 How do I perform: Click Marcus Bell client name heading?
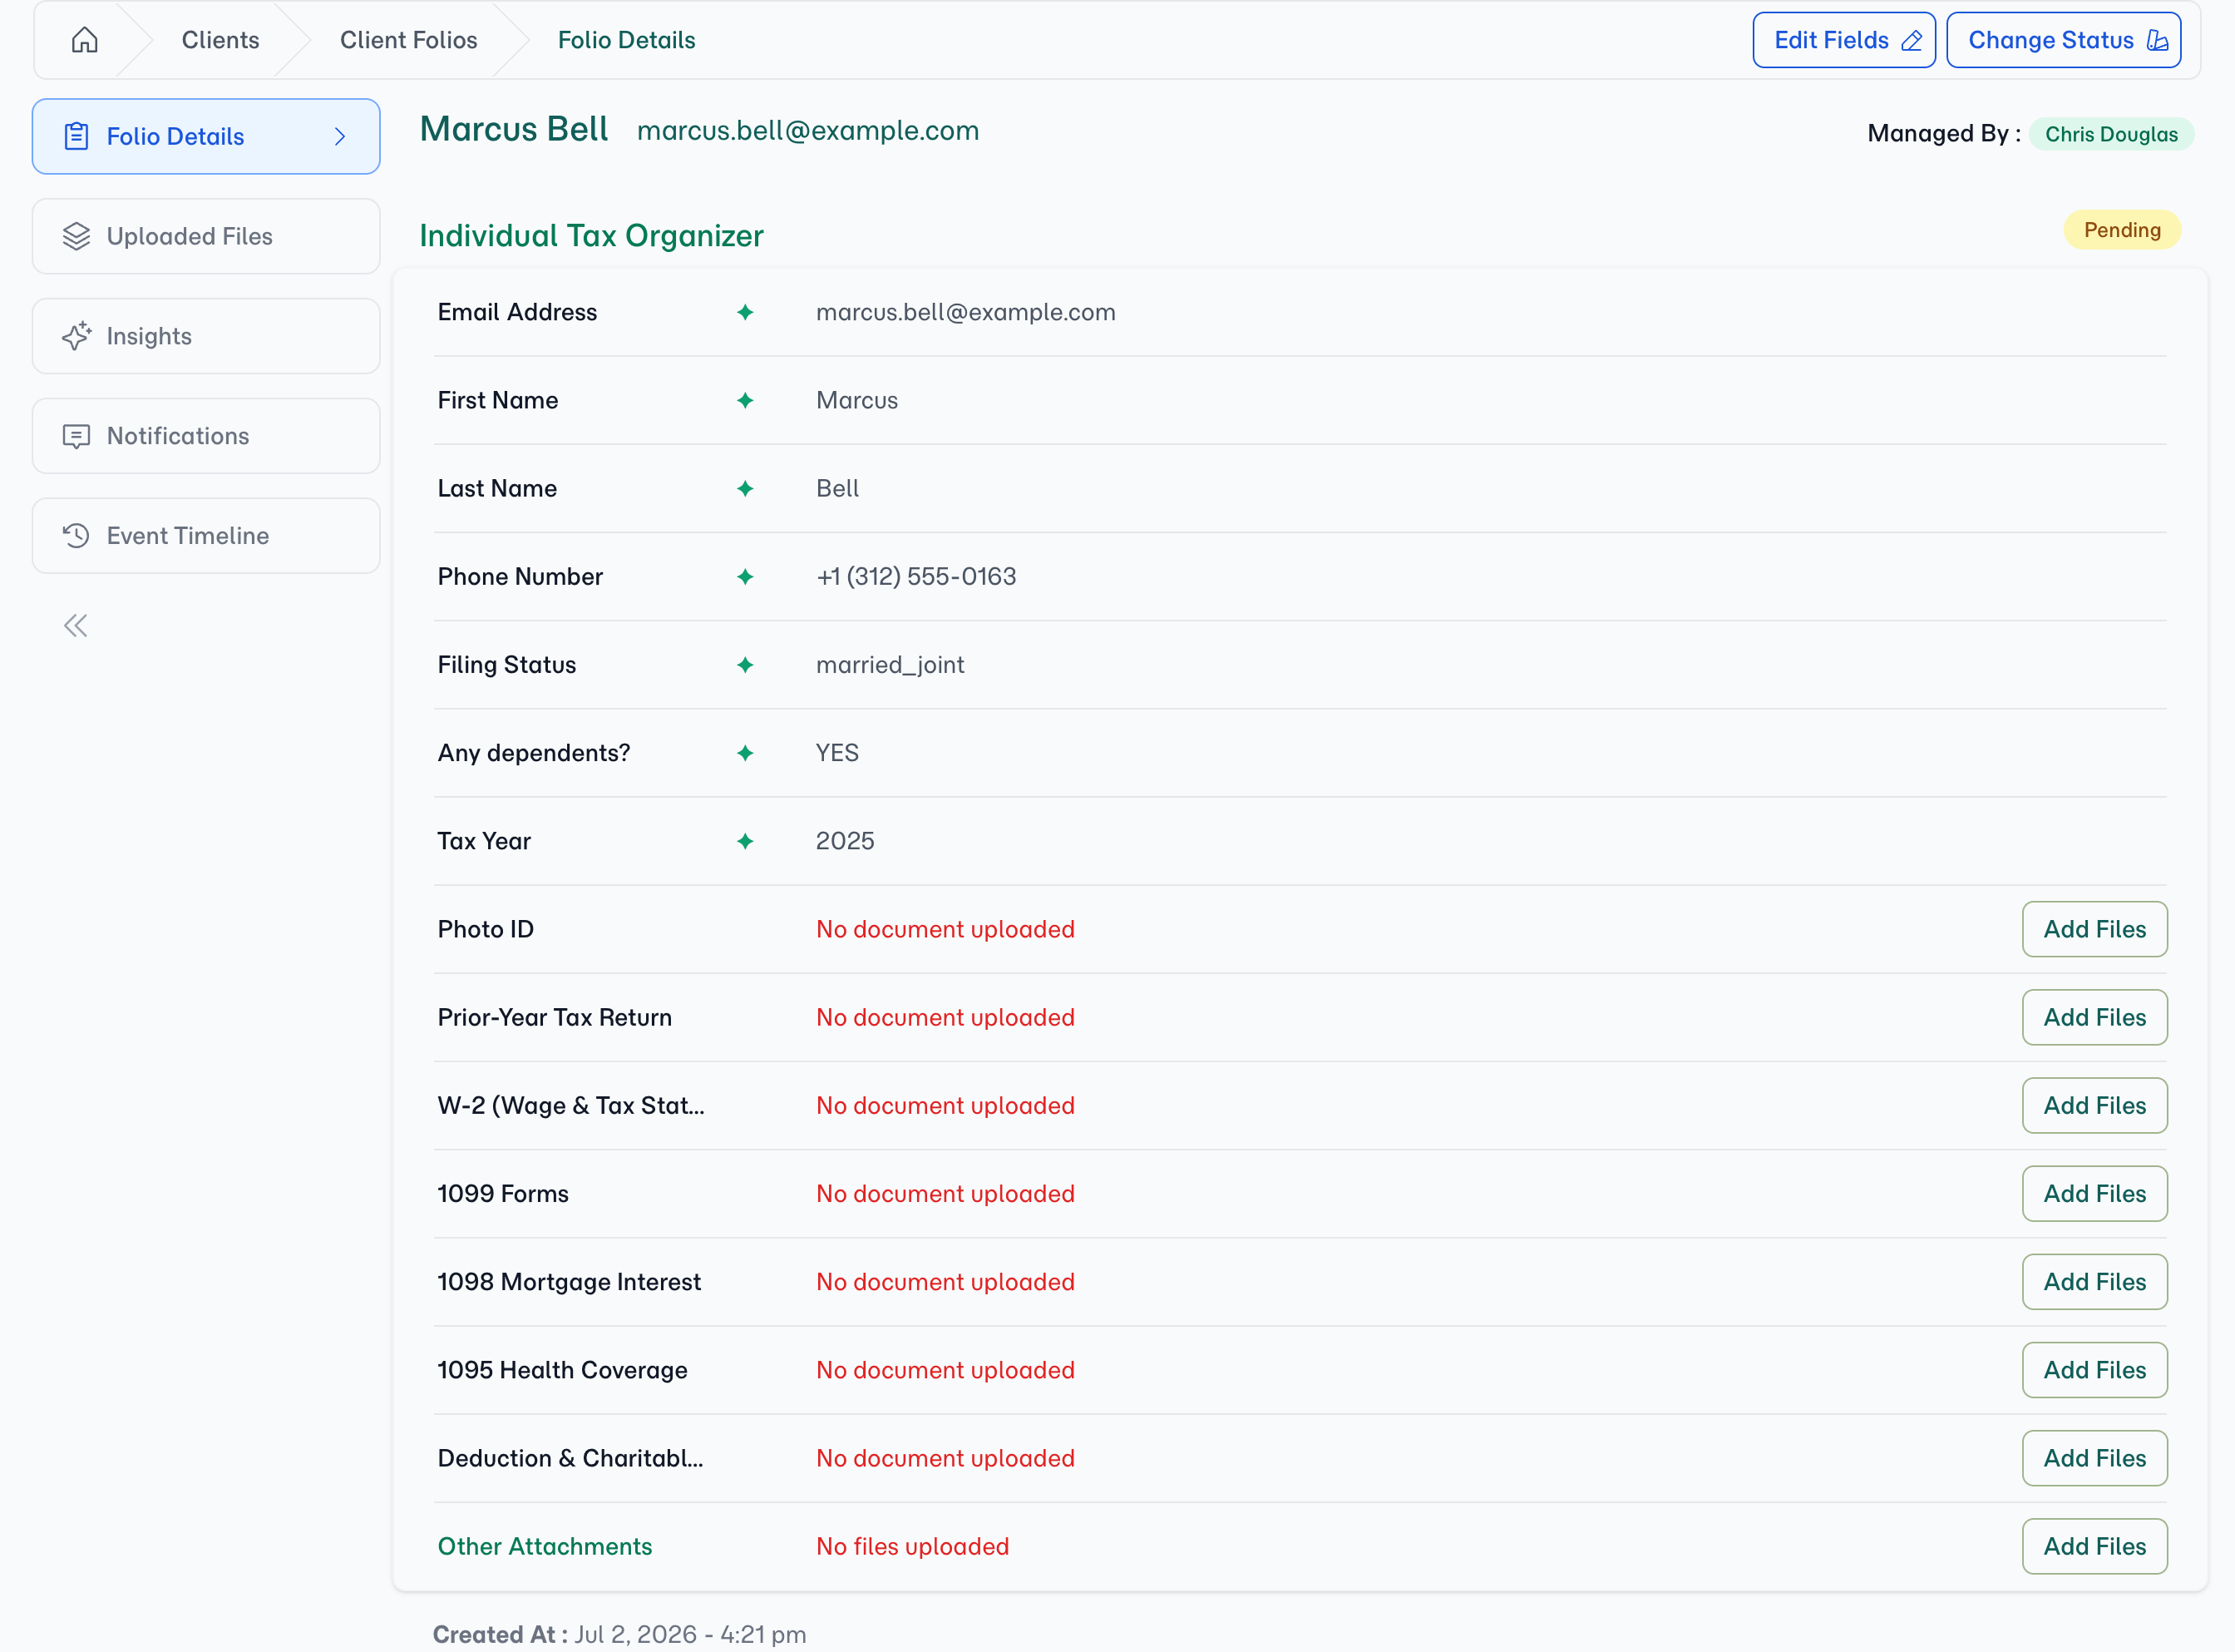click(514, 129)
